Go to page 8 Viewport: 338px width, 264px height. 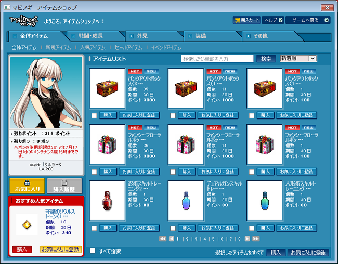click(x=239, y=239)
